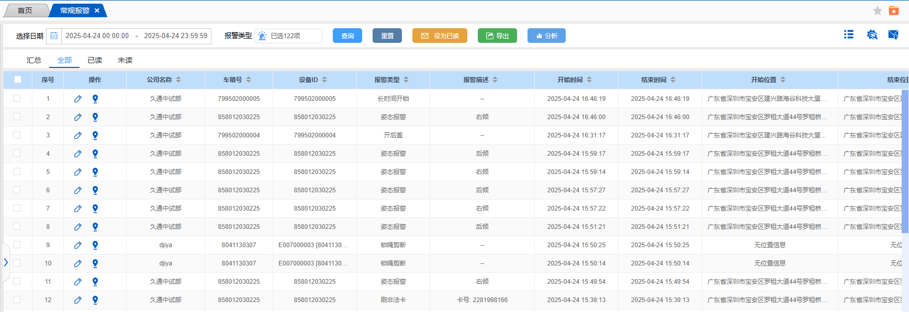Check the checkbox for row 7
This screenshot has height=312, width=909.
click(17, 208)
